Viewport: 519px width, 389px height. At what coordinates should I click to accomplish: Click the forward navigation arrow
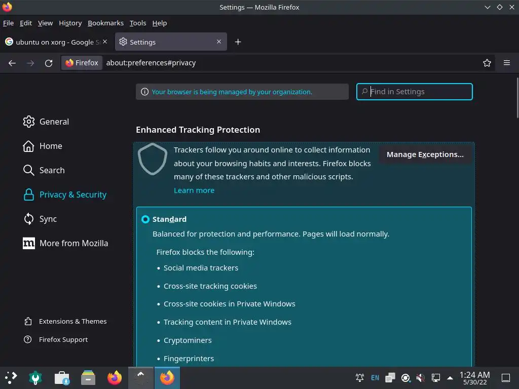[30, 63]
